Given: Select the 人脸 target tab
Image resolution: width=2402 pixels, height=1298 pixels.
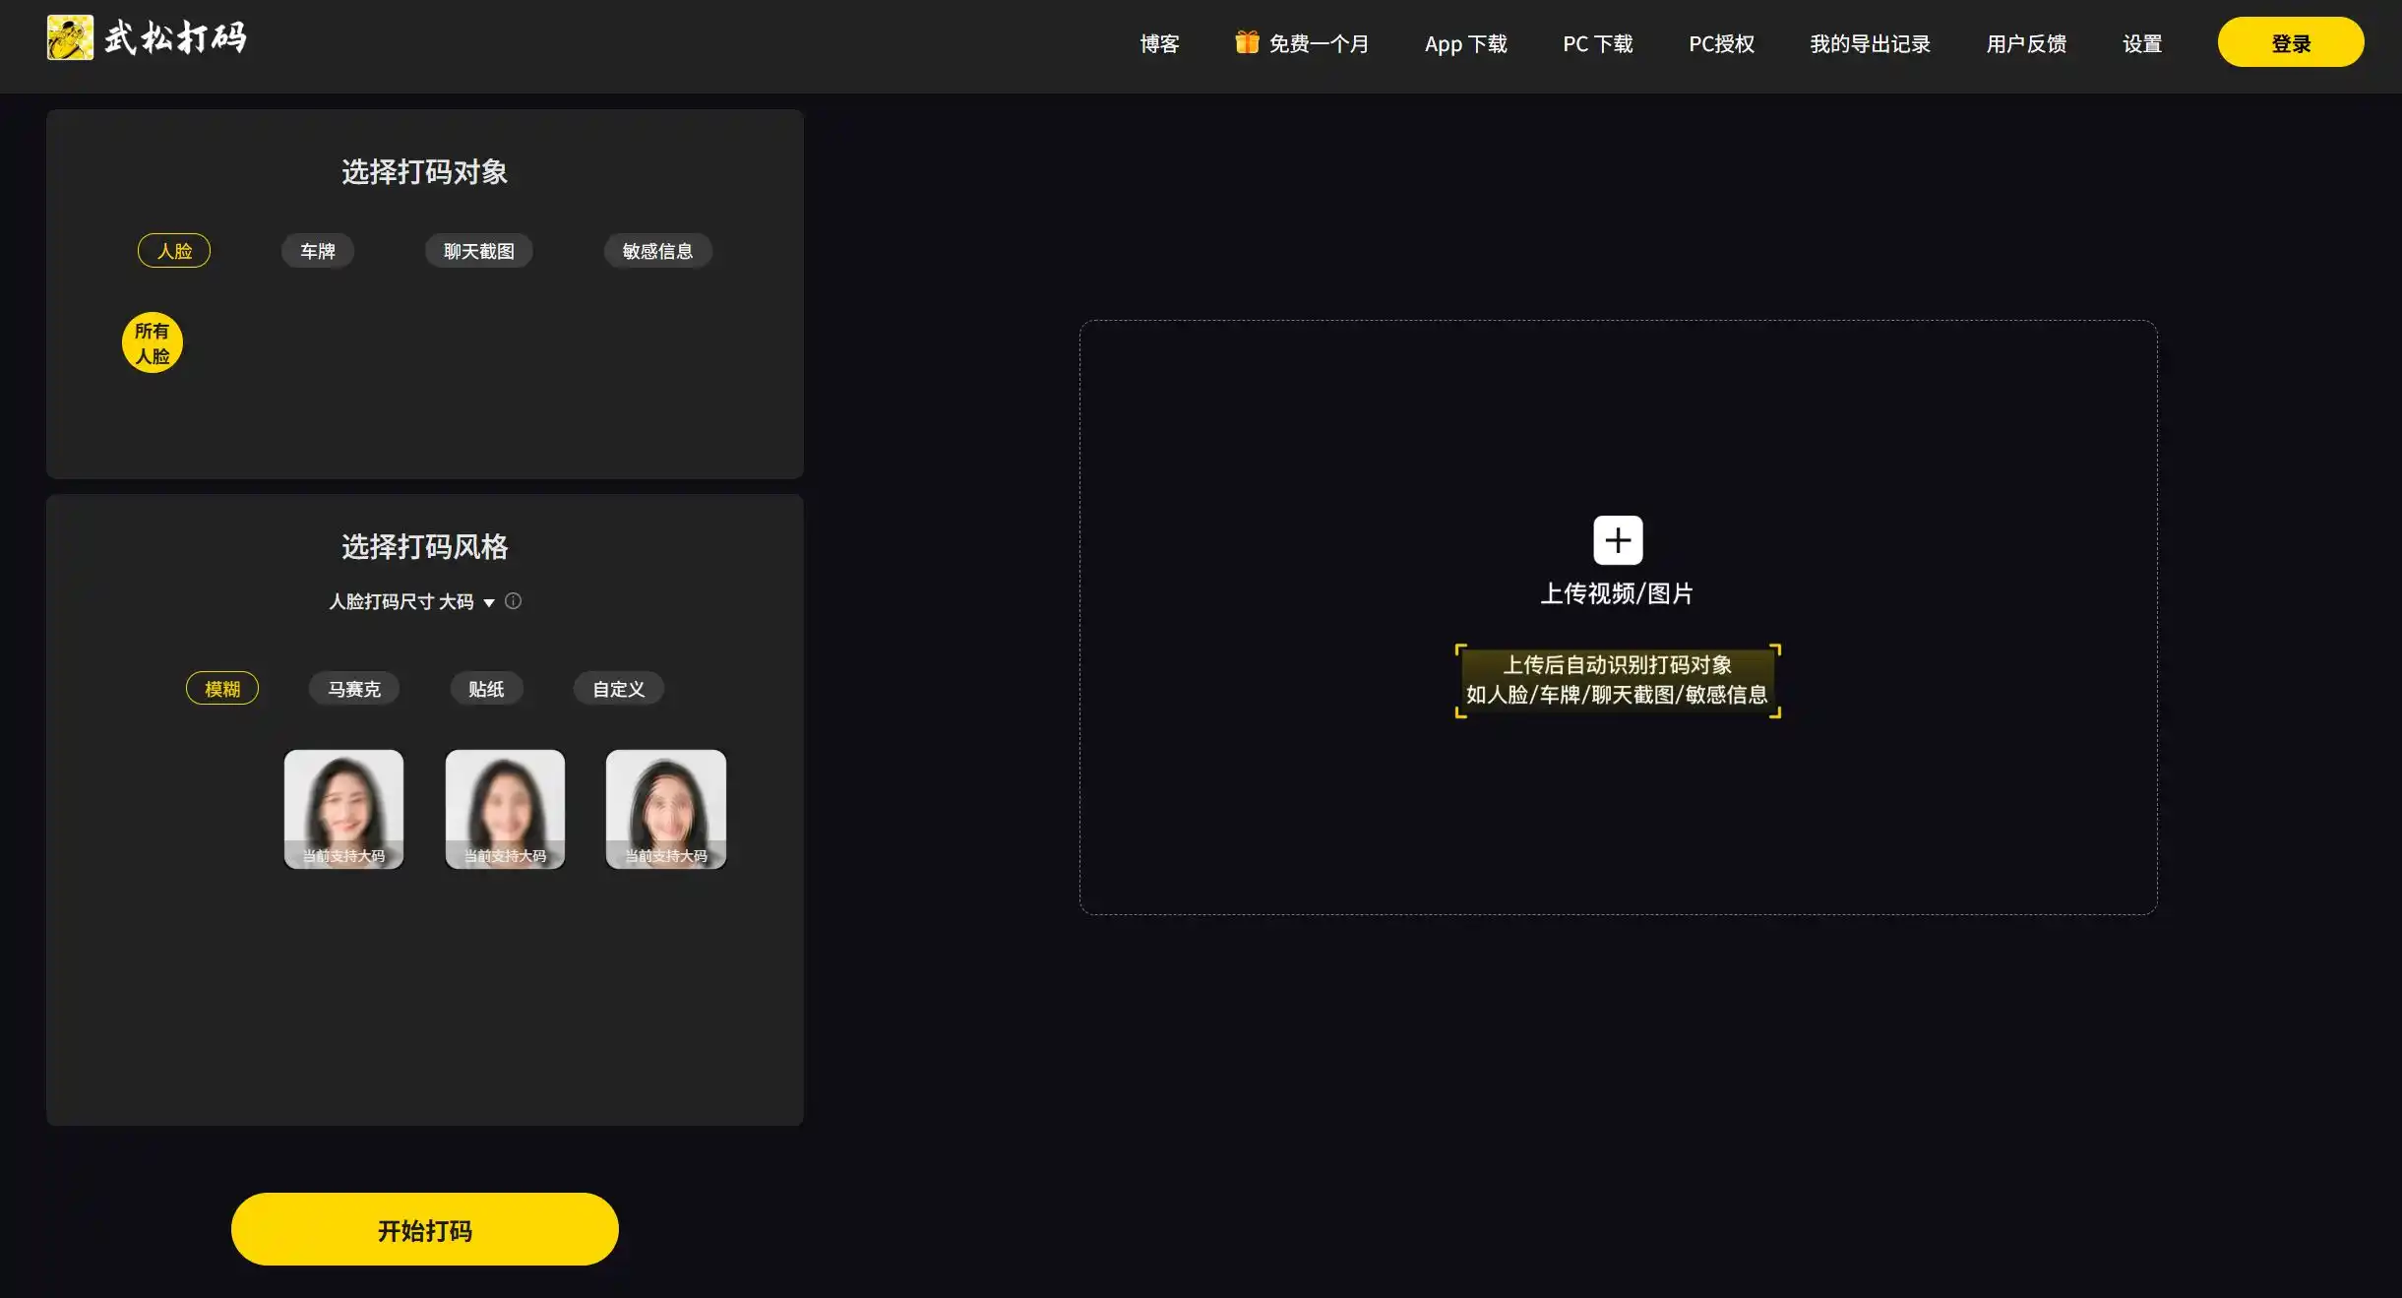Looking at the screenshot, I should pyautogui.click(x=174, y=251).
